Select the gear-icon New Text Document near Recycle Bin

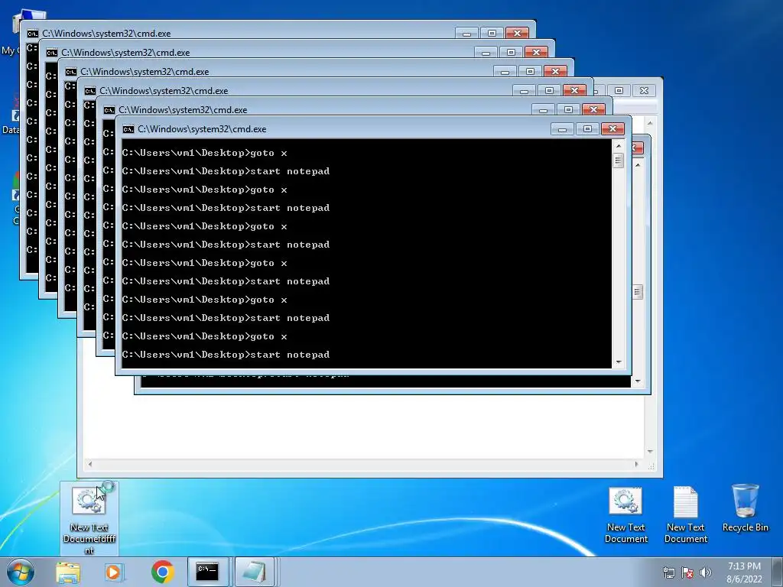click(x=625, y=515)
